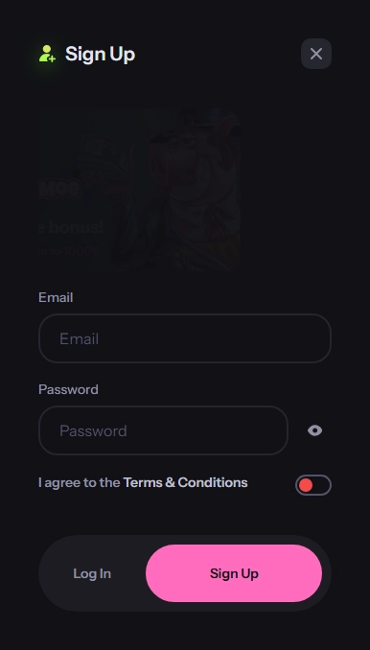The image size is (370, 650).
Task: Click the red knob of the agreement toggle
Action: tap(306, 485)
